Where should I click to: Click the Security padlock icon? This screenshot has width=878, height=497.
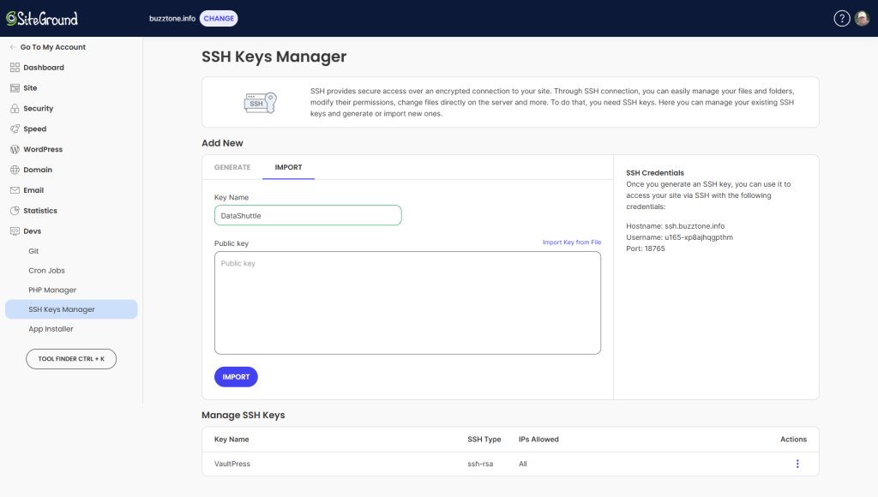click(15, 109)
